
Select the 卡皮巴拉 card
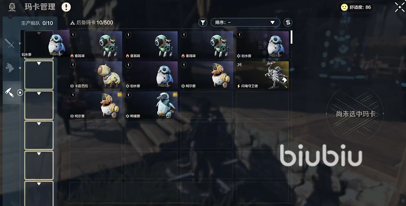tap(96, 75)
